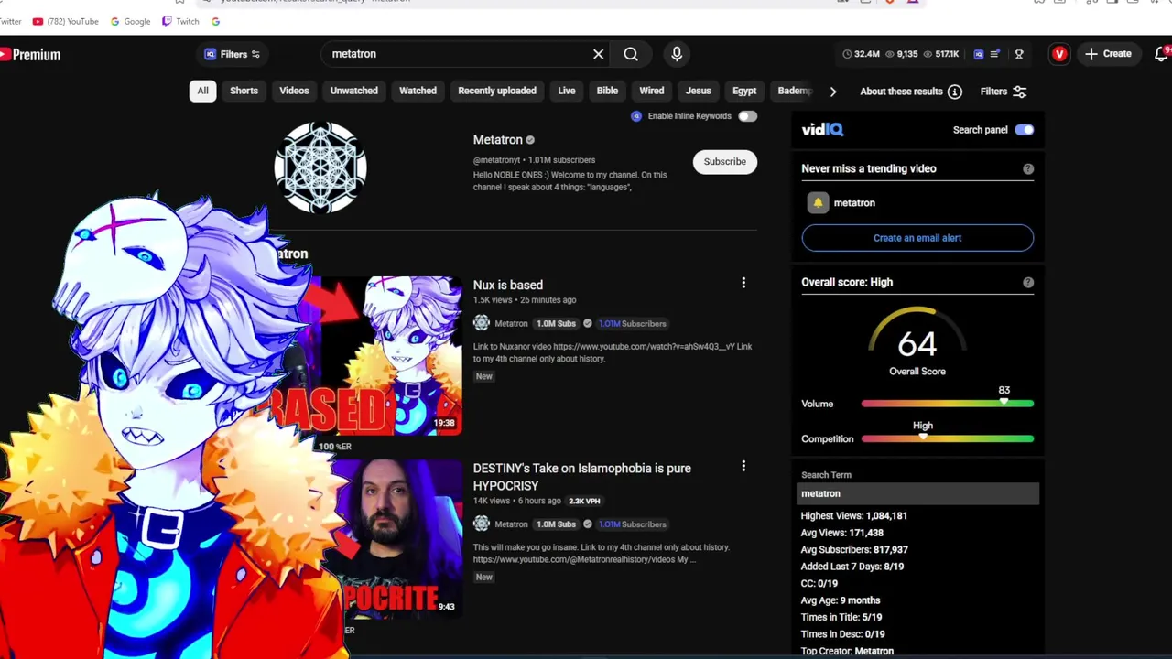Click 'Highest Views: 1,084,181' stat
Screen dimensions: 1172x659
[853, 516]
